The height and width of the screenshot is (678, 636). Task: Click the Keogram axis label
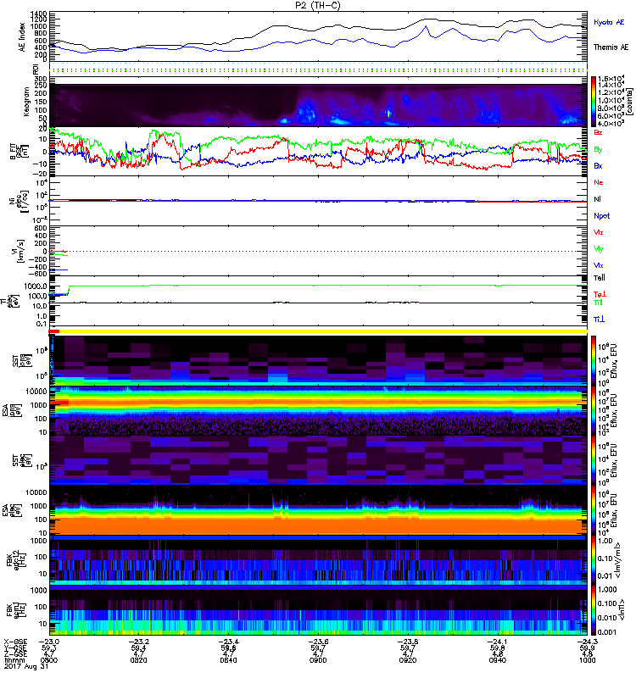point(26,102)
